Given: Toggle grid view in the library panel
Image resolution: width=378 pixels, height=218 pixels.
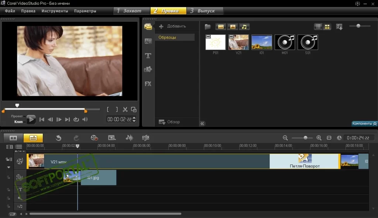Looking at the screenshot, I should click(x=327, y=26).
